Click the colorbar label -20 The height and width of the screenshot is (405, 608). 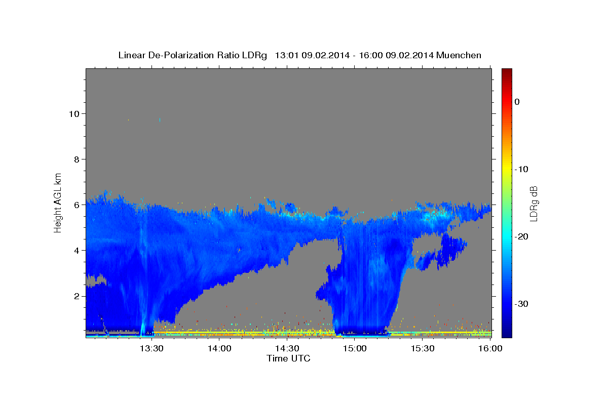[522, 236]
